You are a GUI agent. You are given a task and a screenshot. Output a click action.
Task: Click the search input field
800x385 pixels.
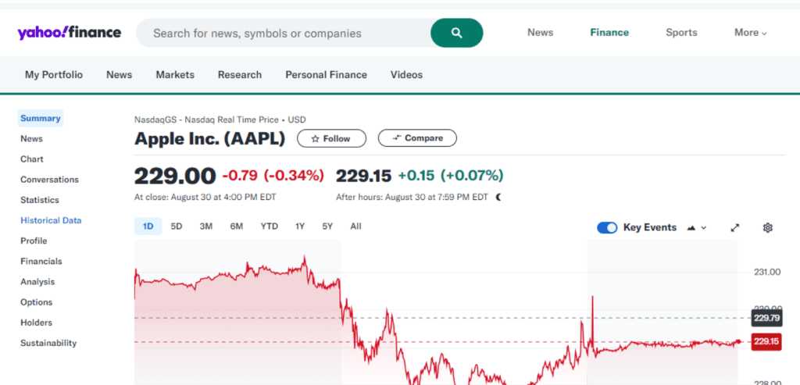tap(285, 34)
